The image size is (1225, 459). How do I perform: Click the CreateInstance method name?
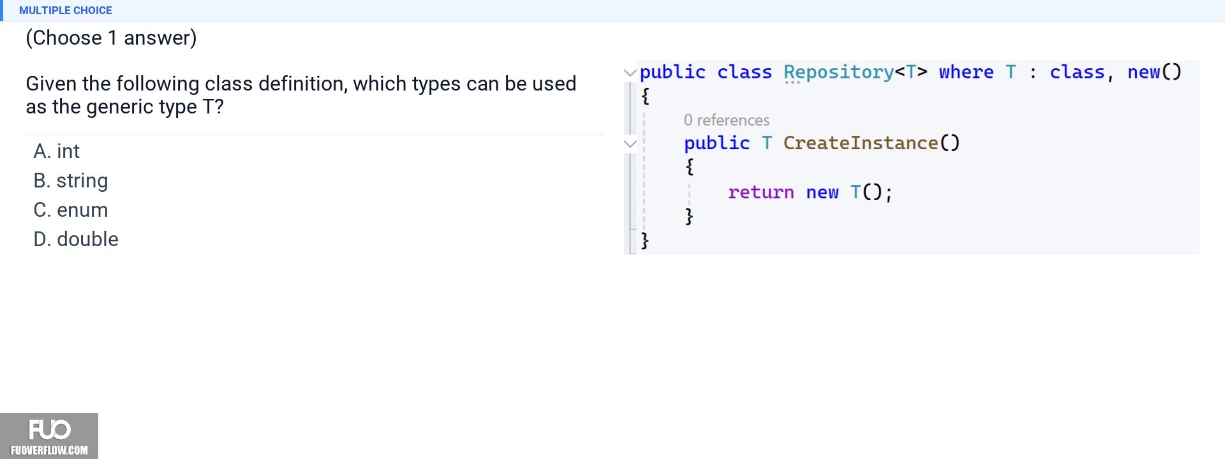(860, 143)
